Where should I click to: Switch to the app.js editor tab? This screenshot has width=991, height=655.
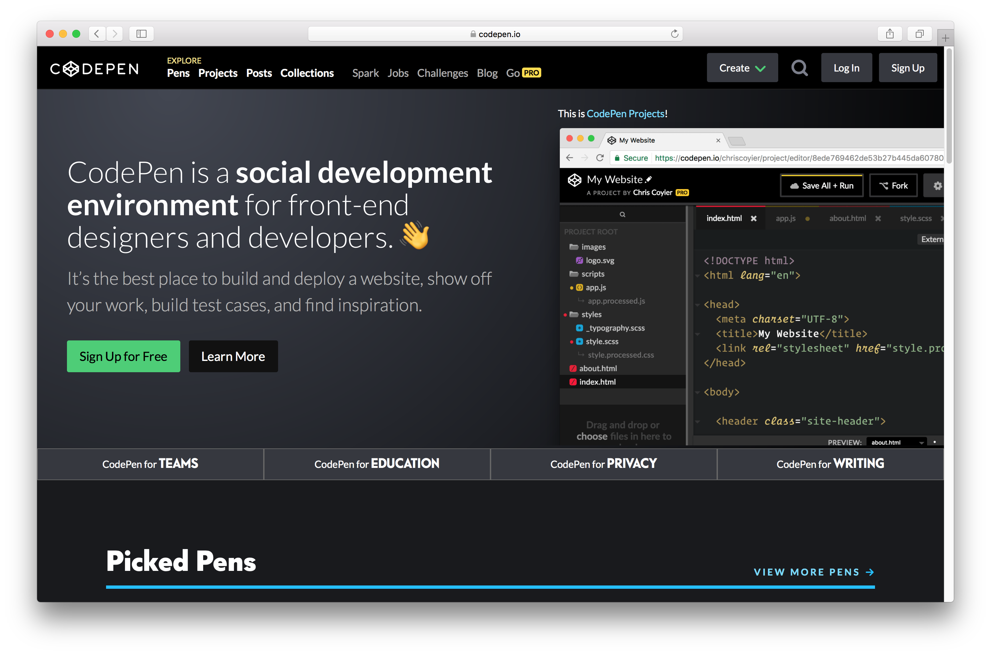785,219
